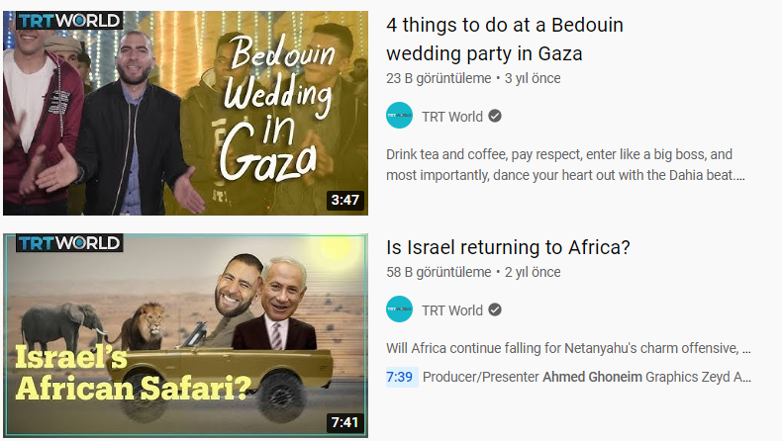Screen dimensions: 782x441
Task: Click the 7:41 duration badge on second thumbnail
Action: [345, 422]
